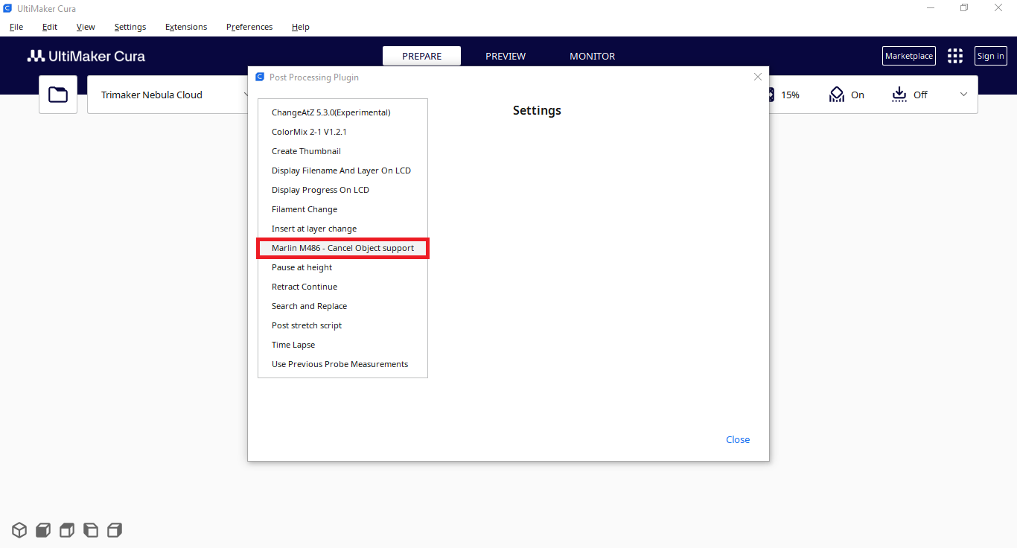
Task: Expand the print settings panel chevron
Action: coord(963,95)
